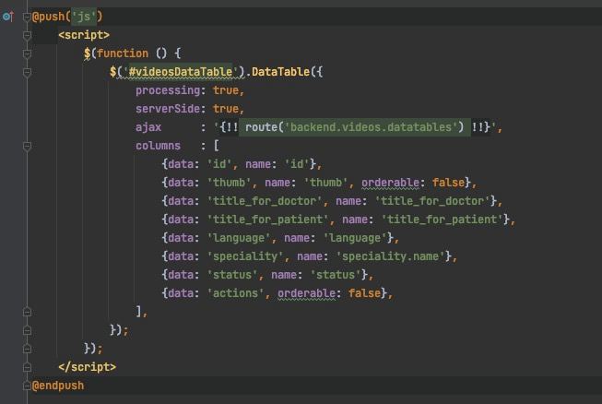Click the @push directive text

tap(48, 17)
